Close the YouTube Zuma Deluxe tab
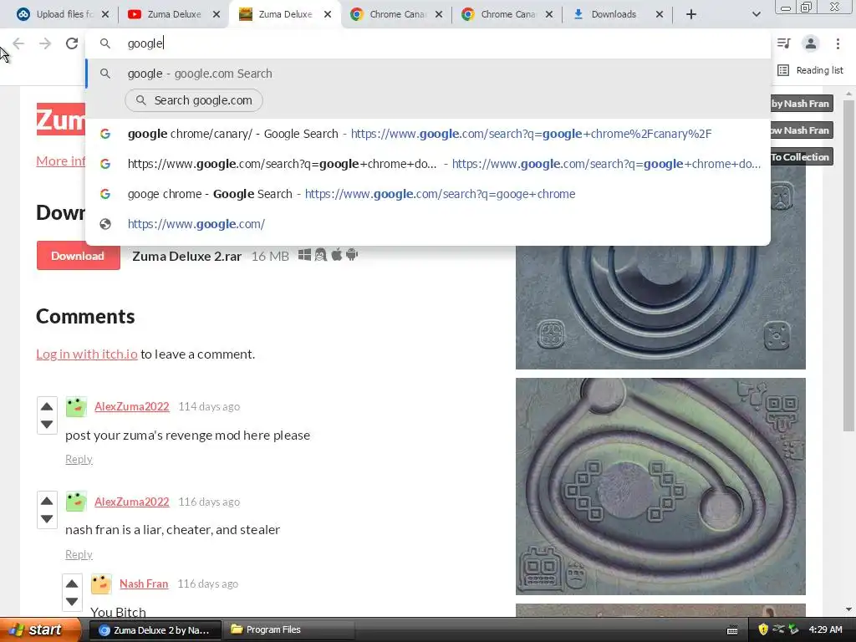 click(x=217, y=14)
